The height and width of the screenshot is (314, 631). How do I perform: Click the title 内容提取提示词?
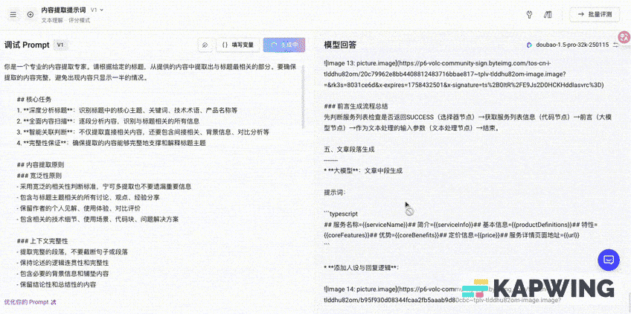point(63,10)
